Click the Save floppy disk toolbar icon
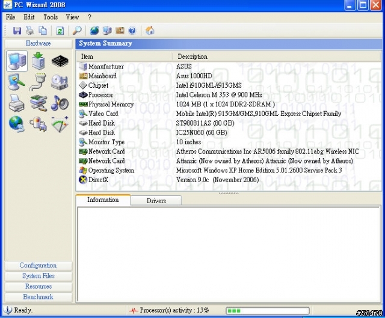 pos(17,31)
